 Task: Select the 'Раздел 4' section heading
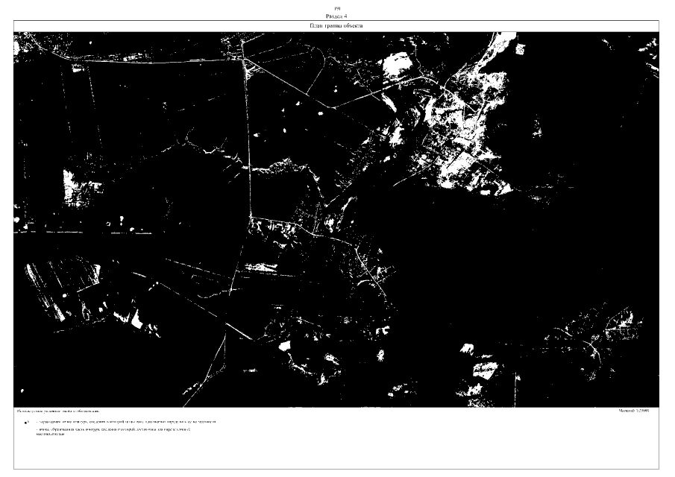[x=336, y=15]
